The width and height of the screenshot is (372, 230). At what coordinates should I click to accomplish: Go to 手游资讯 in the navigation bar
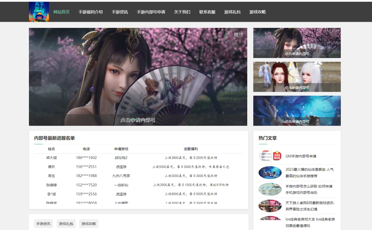120,12
